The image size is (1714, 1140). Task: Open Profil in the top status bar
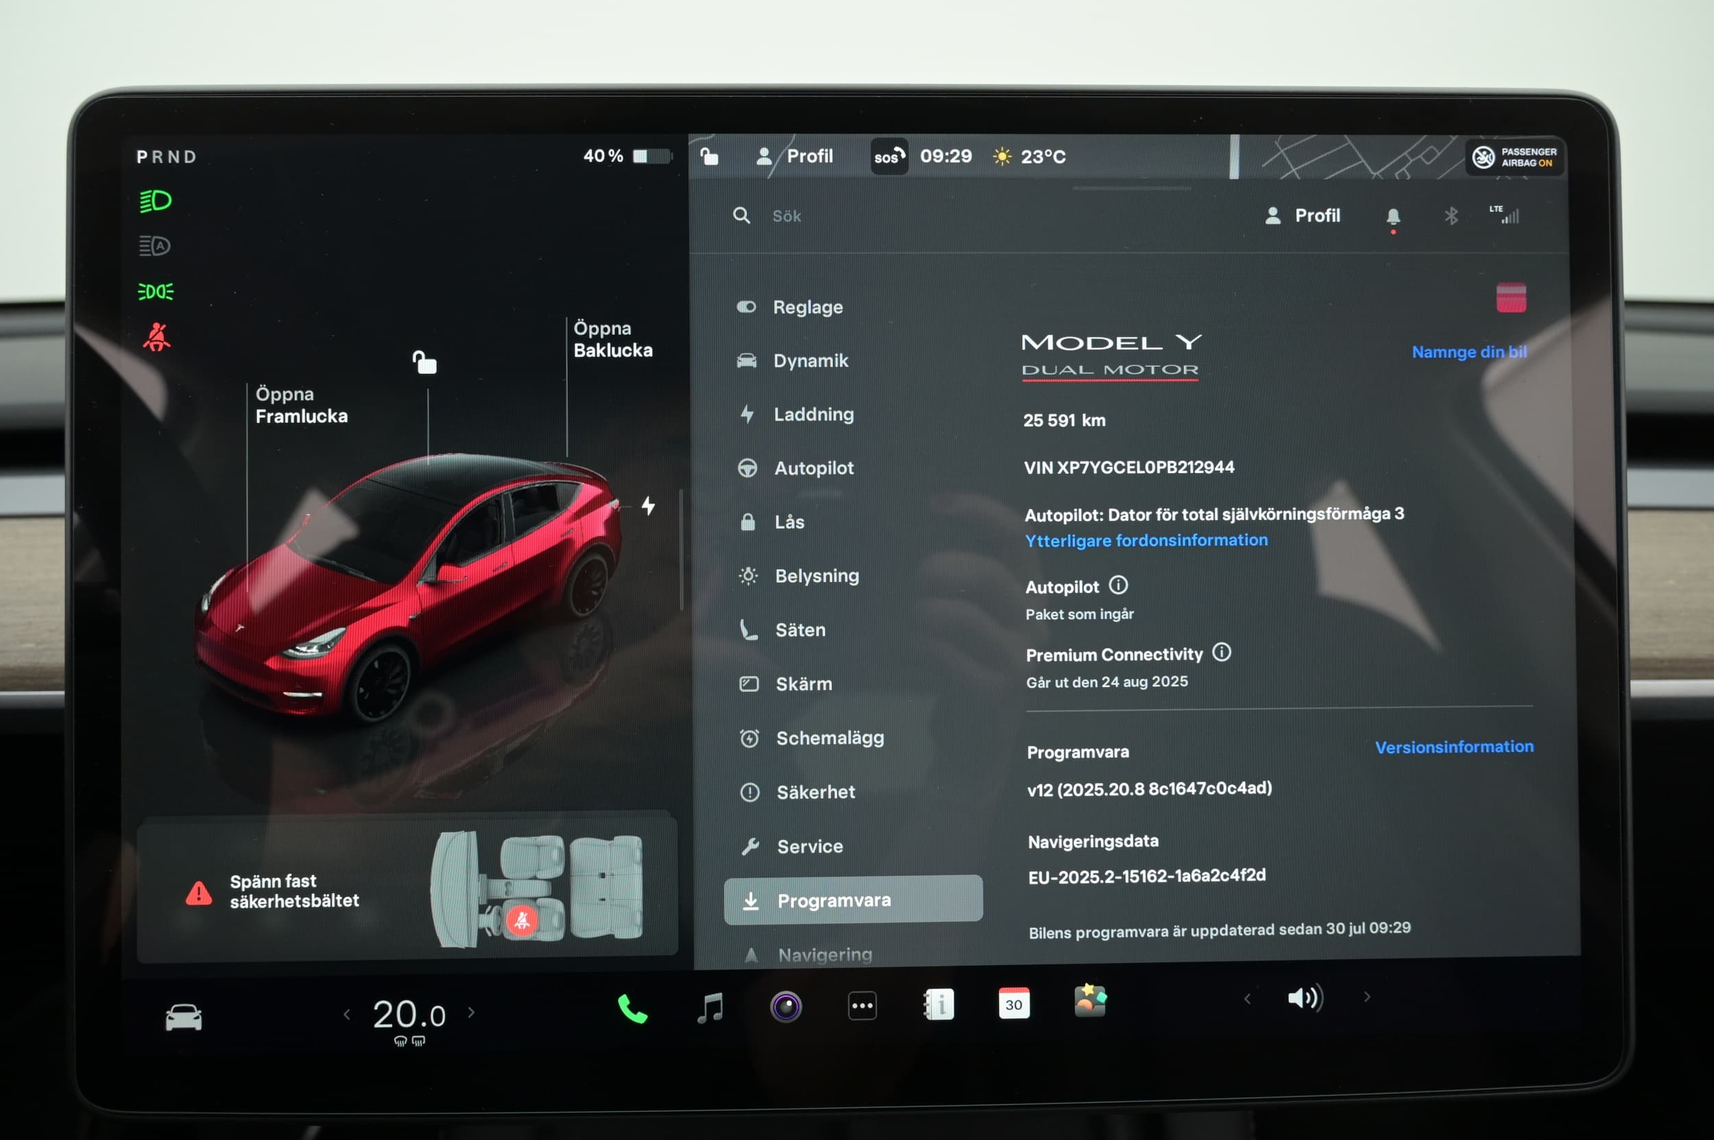pos(794,156)
